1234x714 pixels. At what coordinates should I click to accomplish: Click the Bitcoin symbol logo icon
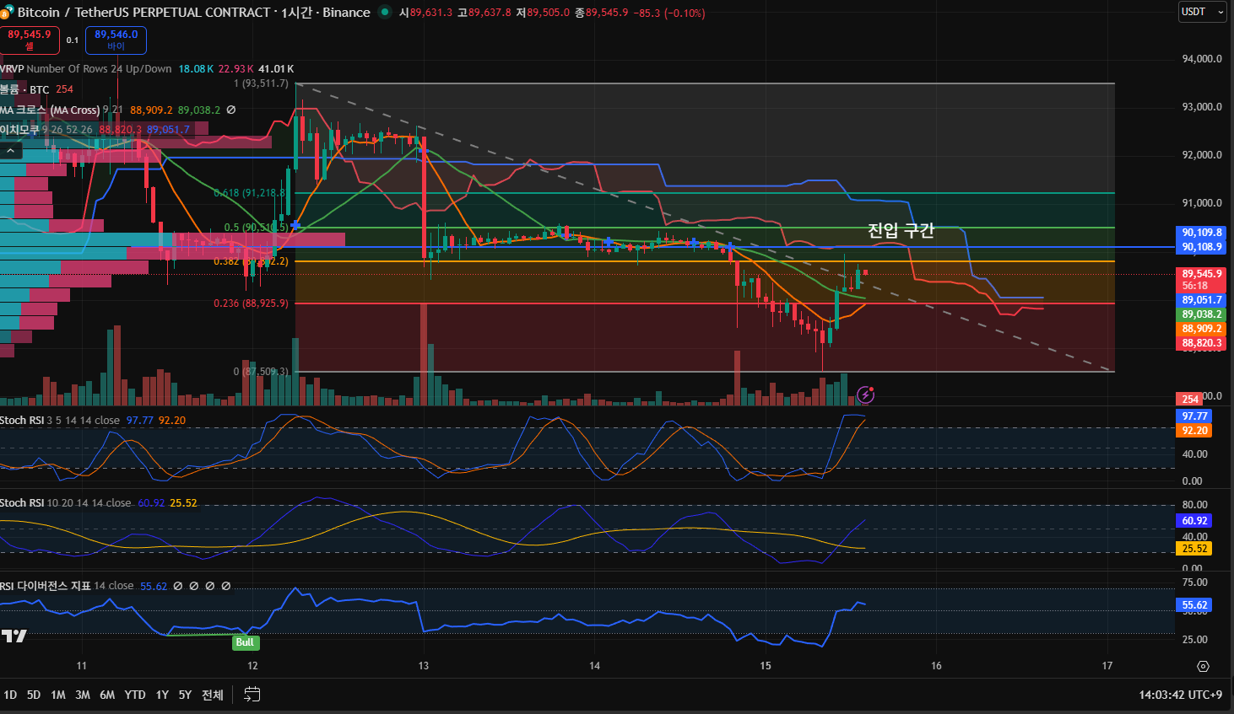(6, 13)
